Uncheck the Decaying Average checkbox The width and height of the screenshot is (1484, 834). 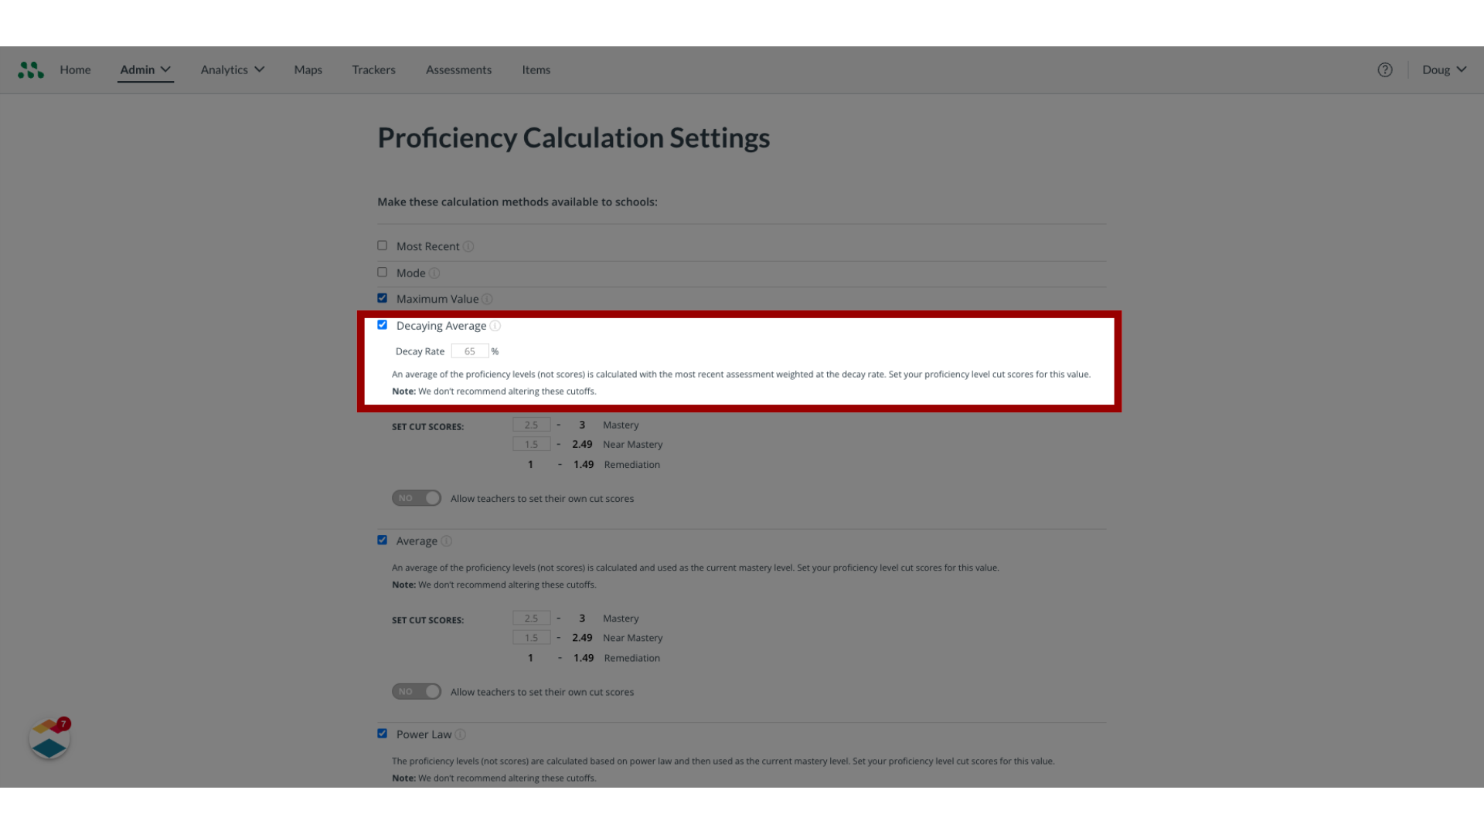point(382,325)
